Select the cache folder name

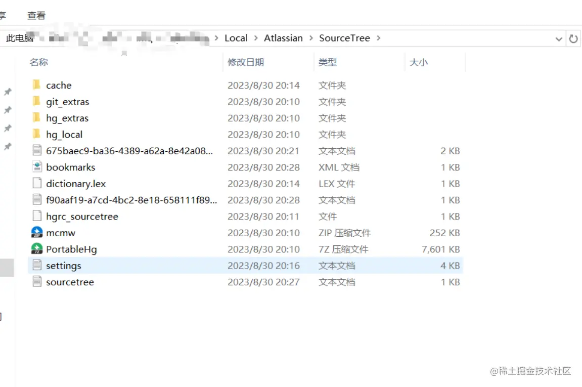point(59,85)
